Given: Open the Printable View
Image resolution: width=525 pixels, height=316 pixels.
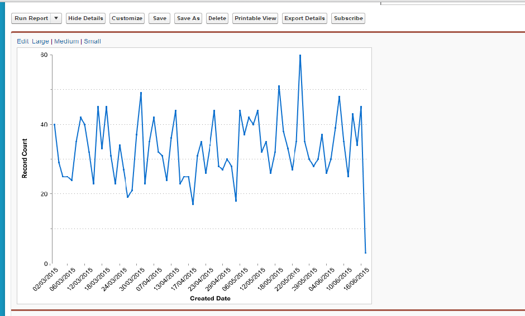Looking at the screenshot, I should click(x=255, y=18).
